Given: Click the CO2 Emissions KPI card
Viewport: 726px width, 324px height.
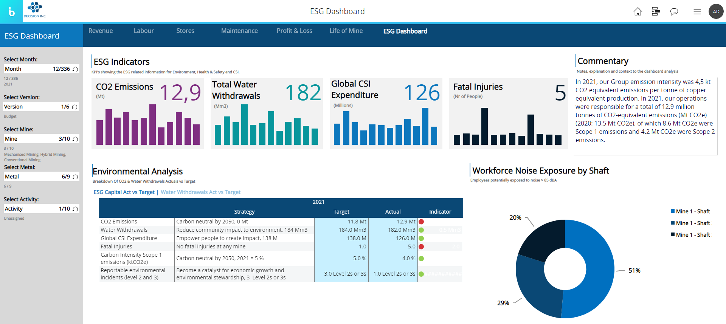Looking at the screenshot, I should pos(147,114).
